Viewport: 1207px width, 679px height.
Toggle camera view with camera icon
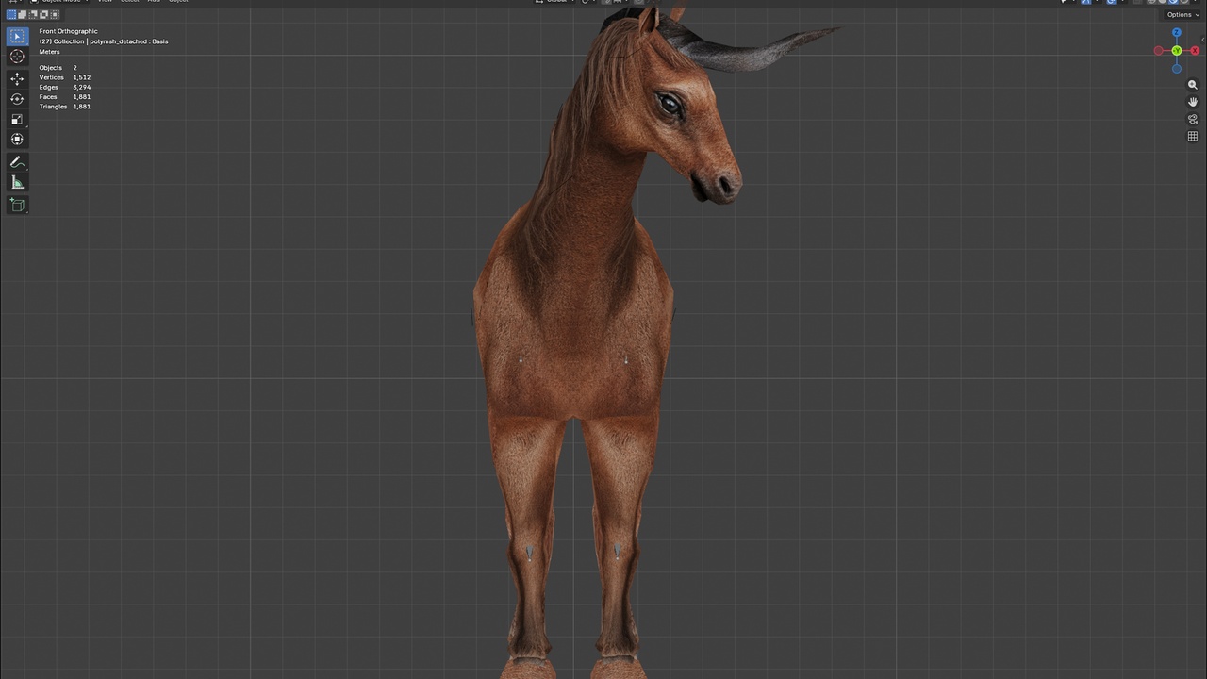[1193, 119]
